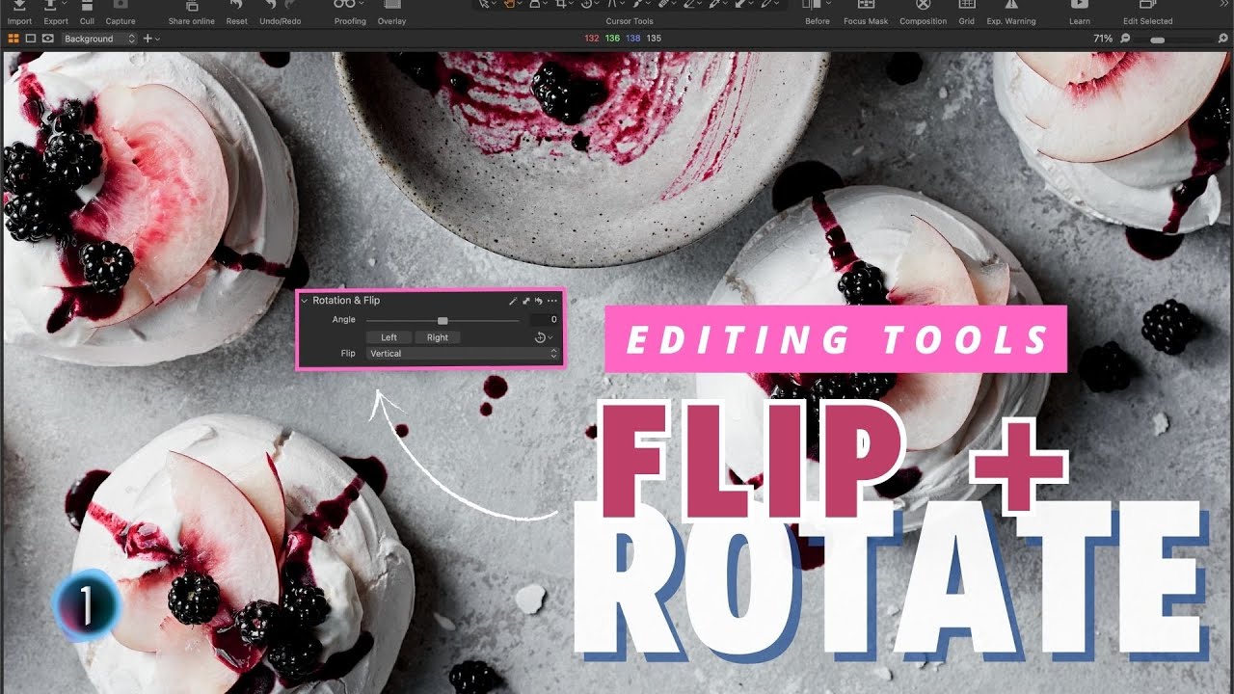Viewport: 1234px width, 694px height.
Task: Select the Pan hand cursor tool
Action: click(510, 5)
